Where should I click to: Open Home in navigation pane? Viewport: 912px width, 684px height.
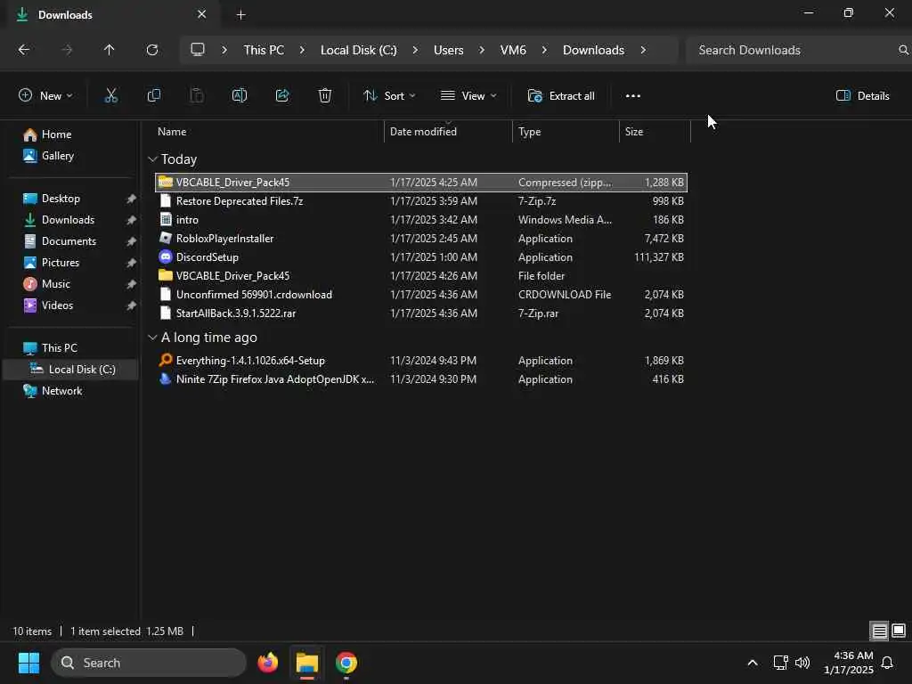[x=56, y=134]
